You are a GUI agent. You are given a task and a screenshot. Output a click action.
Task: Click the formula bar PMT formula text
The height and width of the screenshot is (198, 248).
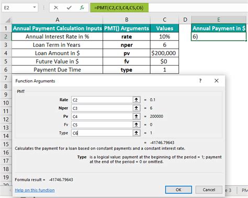[119, 8]
